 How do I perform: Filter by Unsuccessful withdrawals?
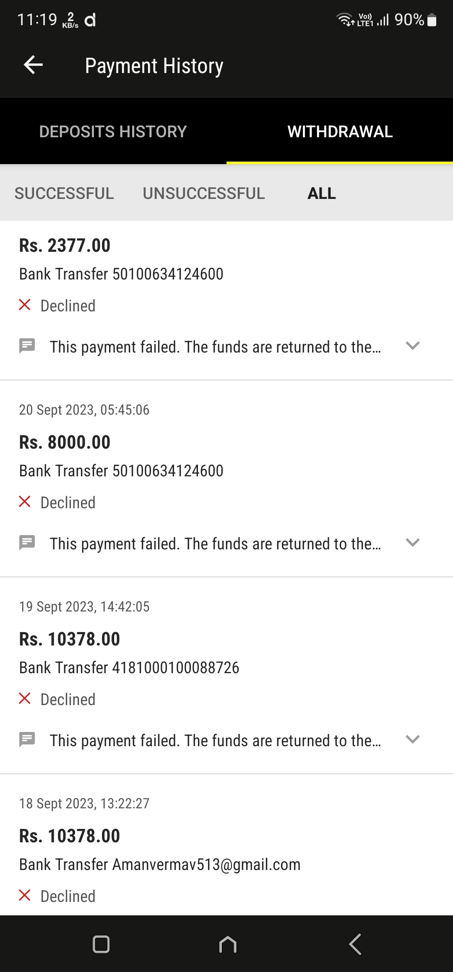pos(204,193)
